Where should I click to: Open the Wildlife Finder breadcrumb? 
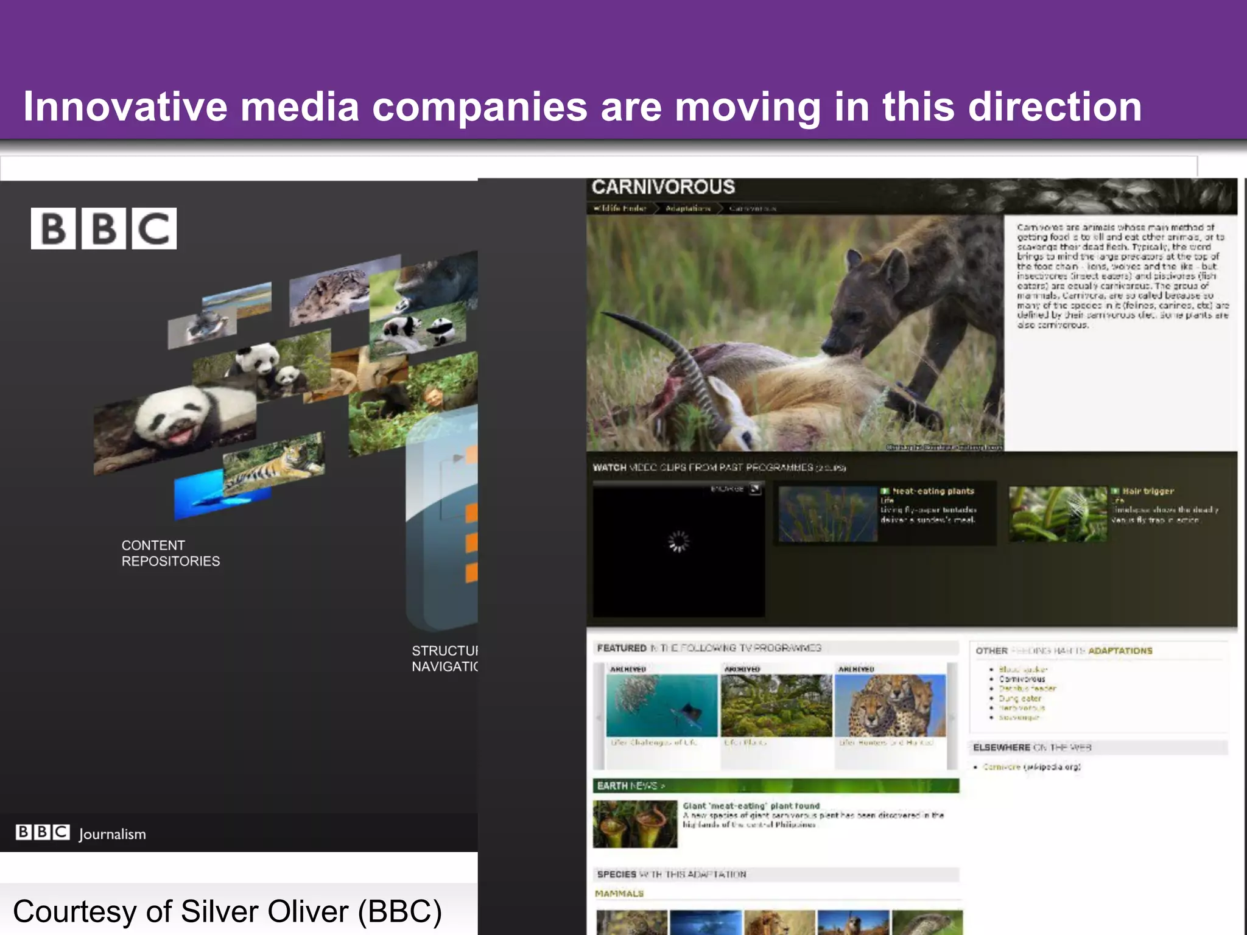[x=620, y=208]
